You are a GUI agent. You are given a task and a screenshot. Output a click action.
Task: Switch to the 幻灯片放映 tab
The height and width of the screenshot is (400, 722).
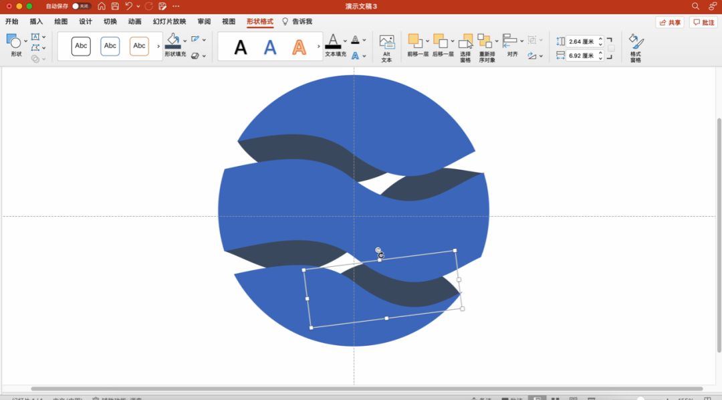(x=169, y=21)
